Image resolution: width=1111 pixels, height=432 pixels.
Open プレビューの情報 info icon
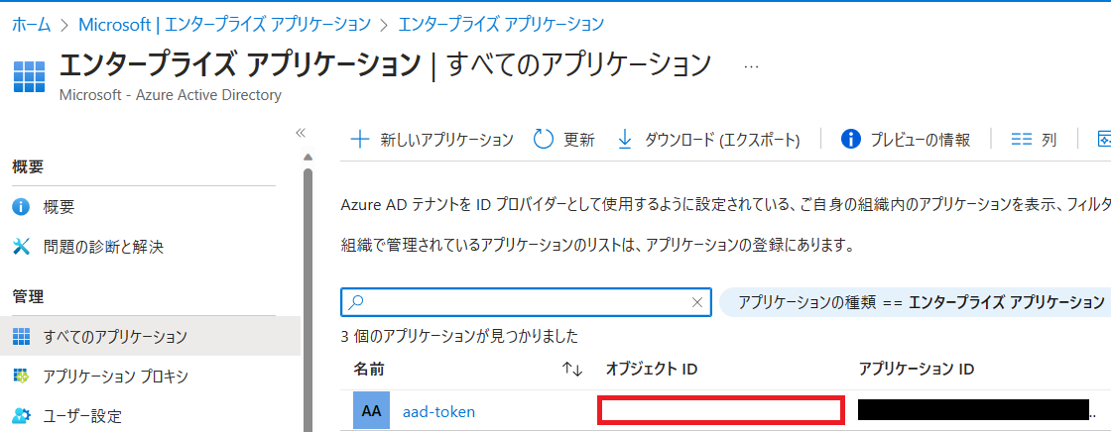coord(851,140)
